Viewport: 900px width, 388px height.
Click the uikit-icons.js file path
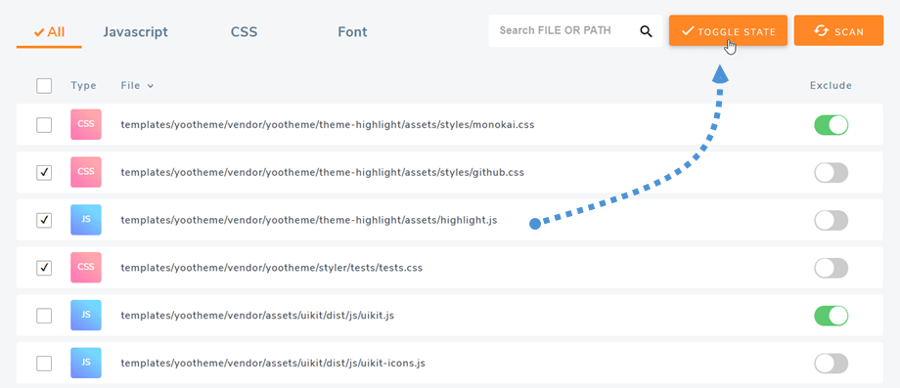[x=273, y=363]
